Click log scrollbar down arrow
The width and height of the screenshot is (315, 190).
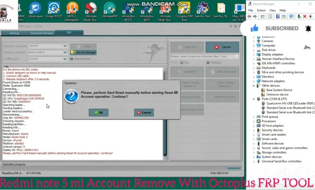tap(165, 158)
